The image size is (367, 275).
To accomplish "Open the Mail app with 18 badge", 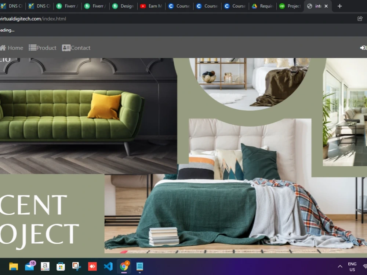I will [x=30, y=266].
